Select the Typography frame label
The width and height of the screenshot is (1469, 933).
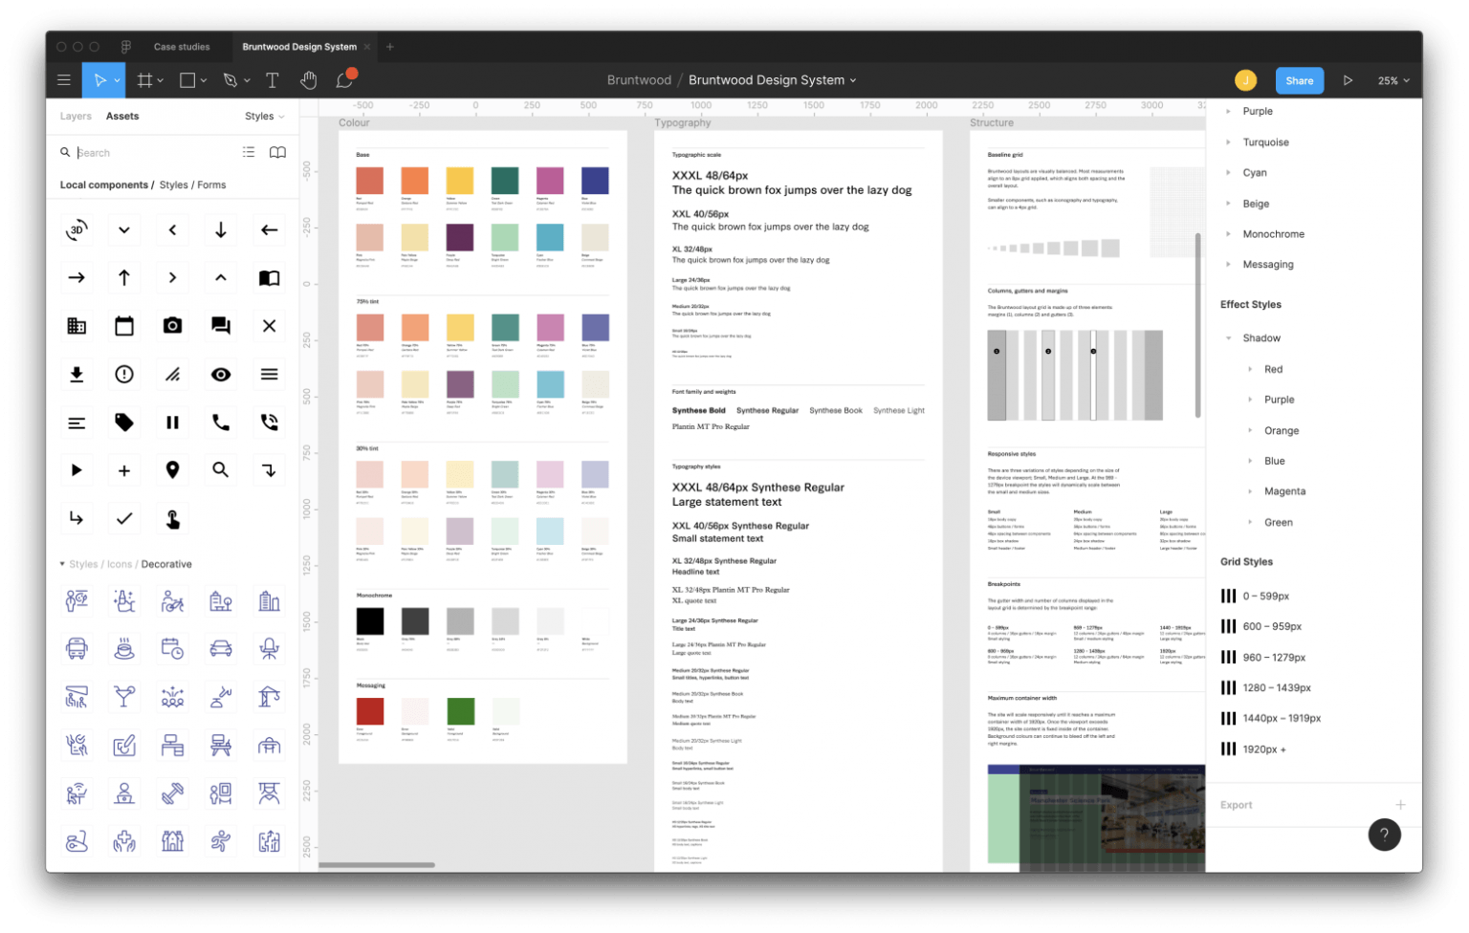click(x=682, y=122)
